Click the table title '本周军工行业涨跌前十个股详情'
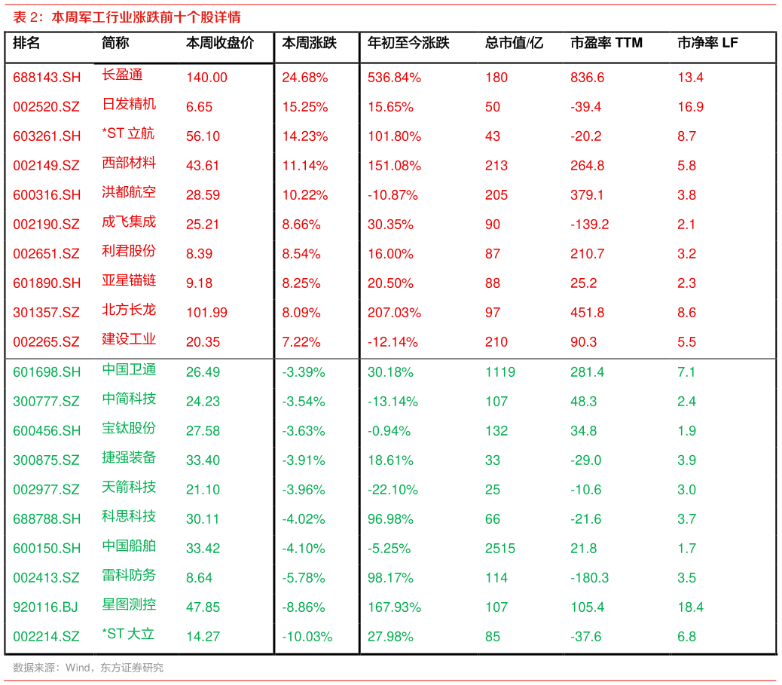 coord(146,17)
